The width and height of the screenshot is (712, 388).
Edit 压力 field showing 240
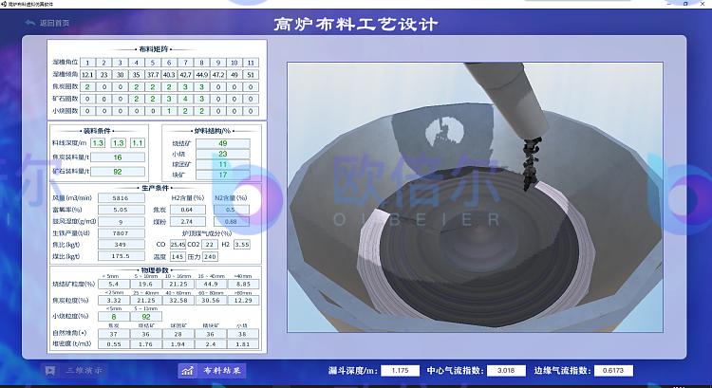tap(210, 256)
